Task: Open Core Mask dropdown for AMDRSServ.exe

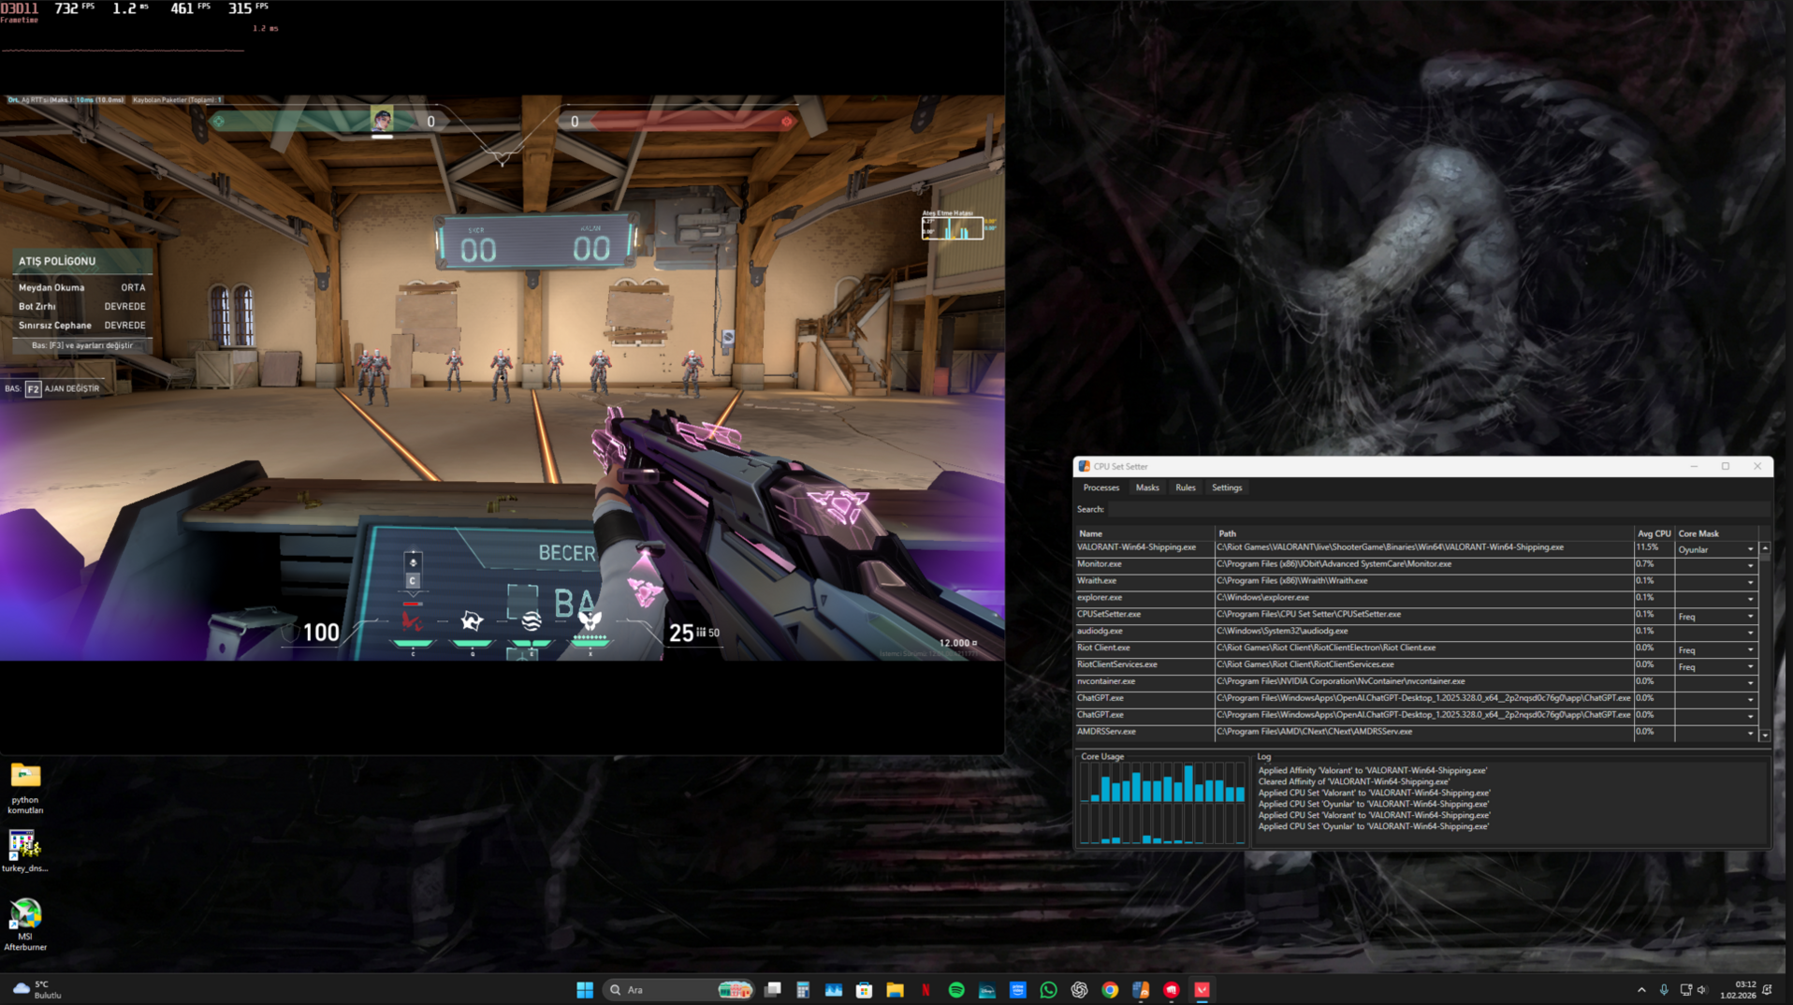Action: [x=1750, y=734]
